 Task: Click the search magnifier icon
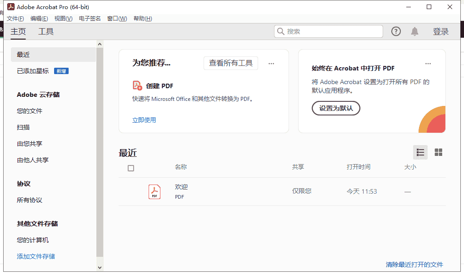[x=281, y=31]
